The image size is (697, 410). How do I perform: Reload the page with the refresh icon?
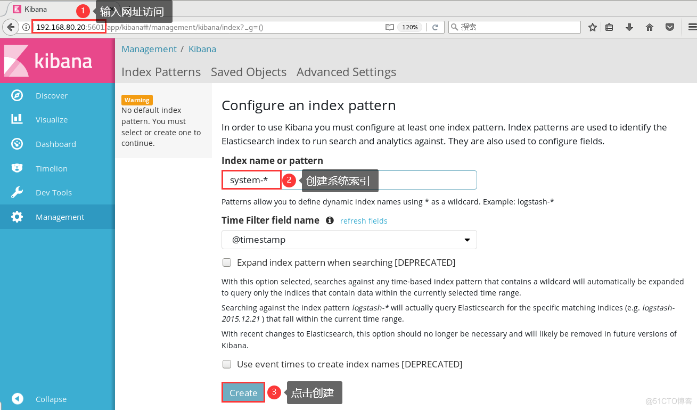[435, 27]
